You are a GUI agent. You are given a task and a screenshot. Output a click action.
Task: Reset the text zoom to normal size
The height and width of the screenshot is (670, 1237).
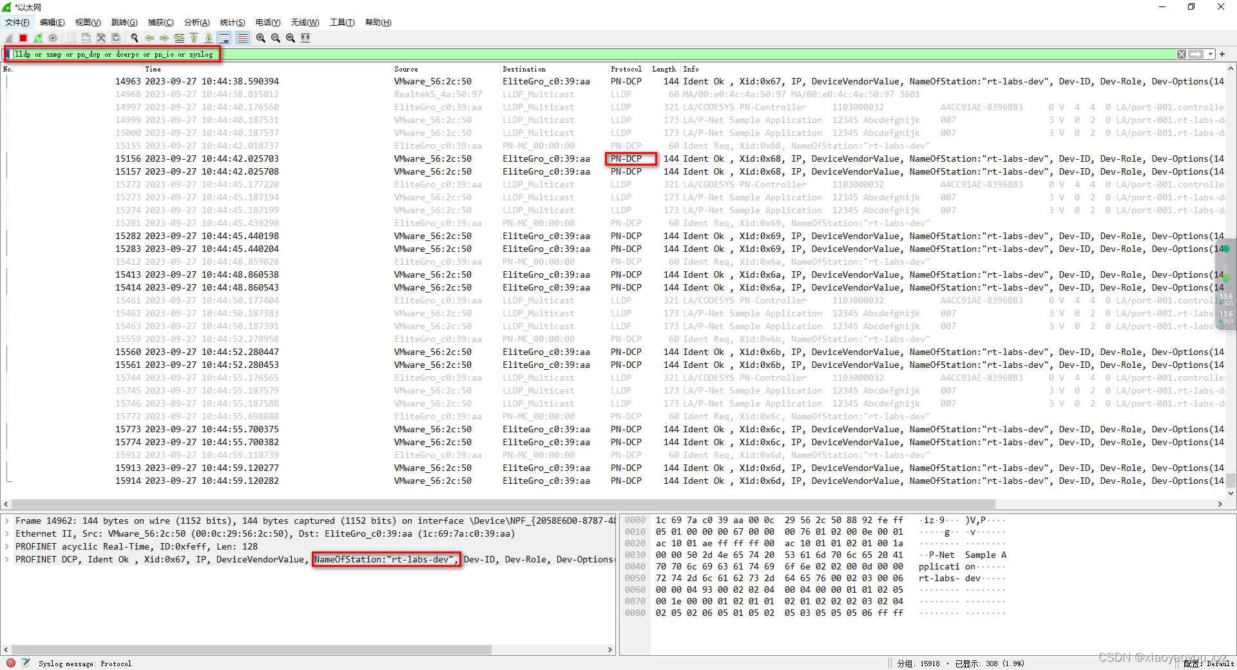pos(291,38)
